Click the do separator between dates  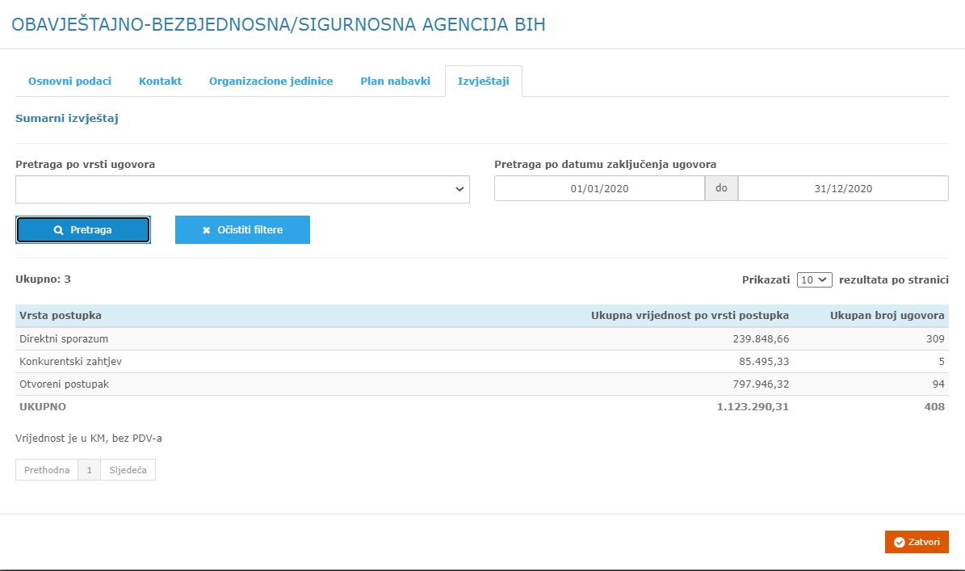[x=721, y=188]
